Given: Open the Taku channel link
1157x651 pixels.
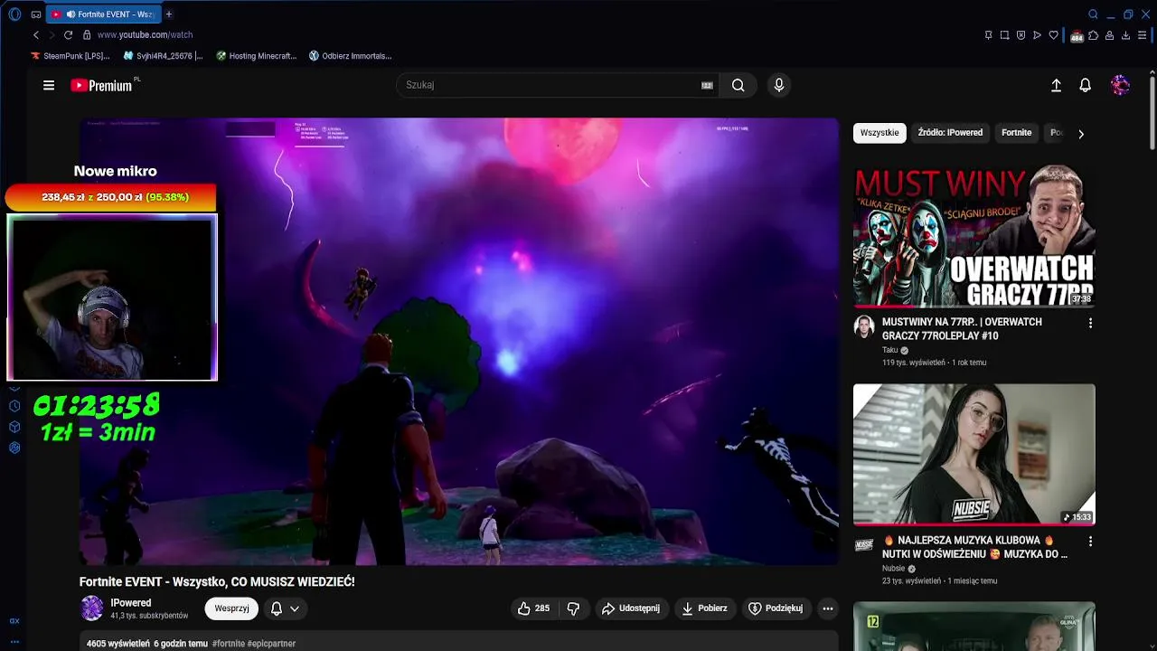Looking at the screenshot, I should (x=890, y=350).
